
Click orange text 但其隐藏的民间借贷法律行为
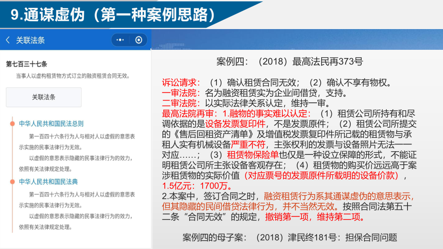coord(217,207)
